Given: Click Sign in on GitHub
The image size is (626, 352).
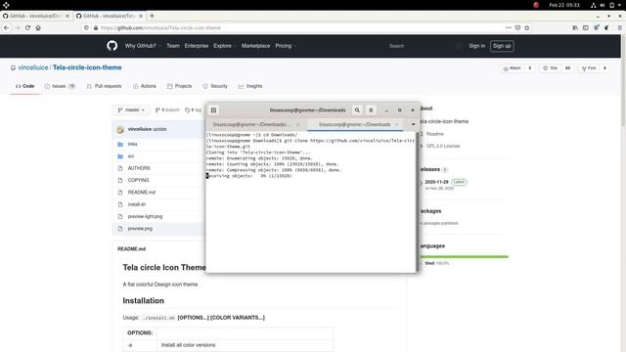Looking at the screenshot, I should point(476,46).
